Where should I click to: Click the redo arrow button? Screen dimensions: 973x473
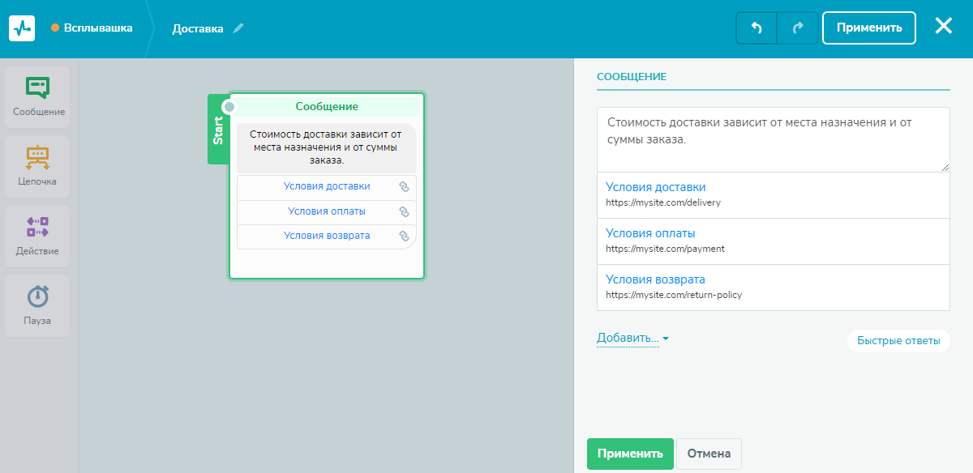(798, 28)
